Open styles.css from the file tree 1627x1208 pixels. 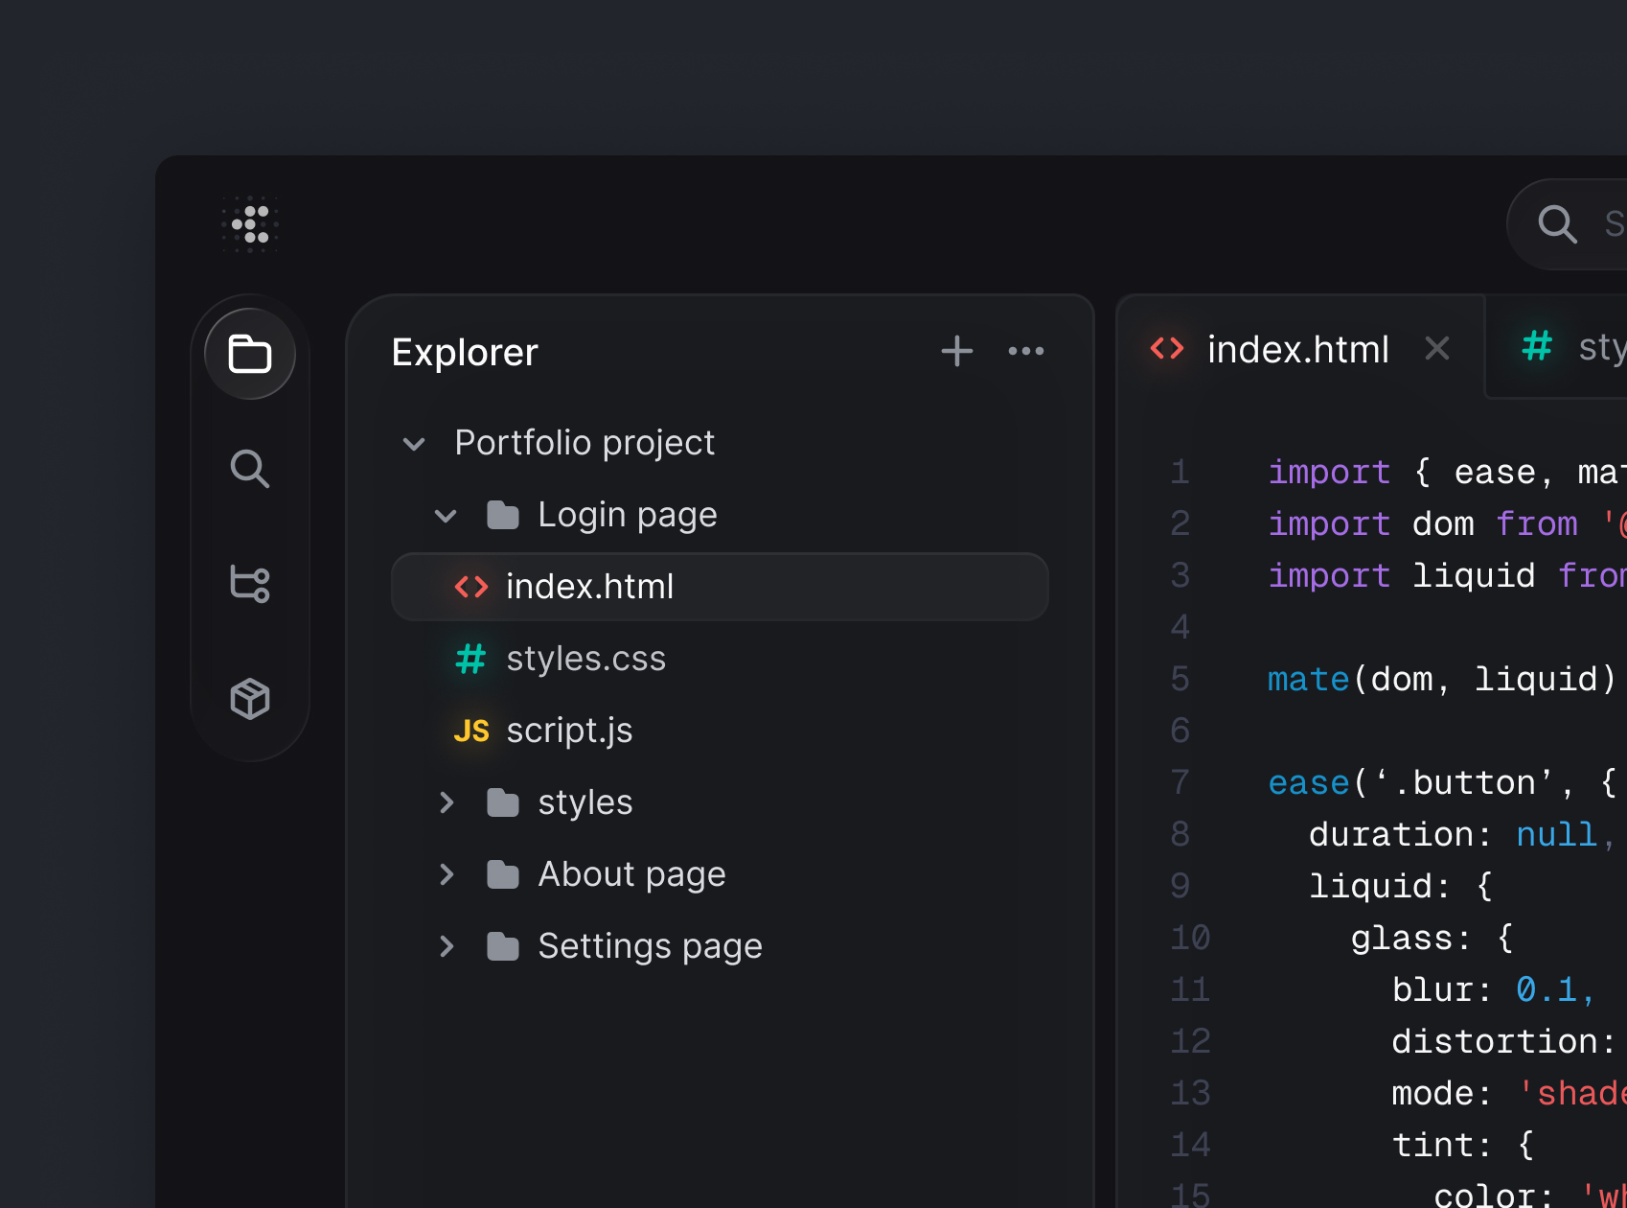click(x=585, y=659)
